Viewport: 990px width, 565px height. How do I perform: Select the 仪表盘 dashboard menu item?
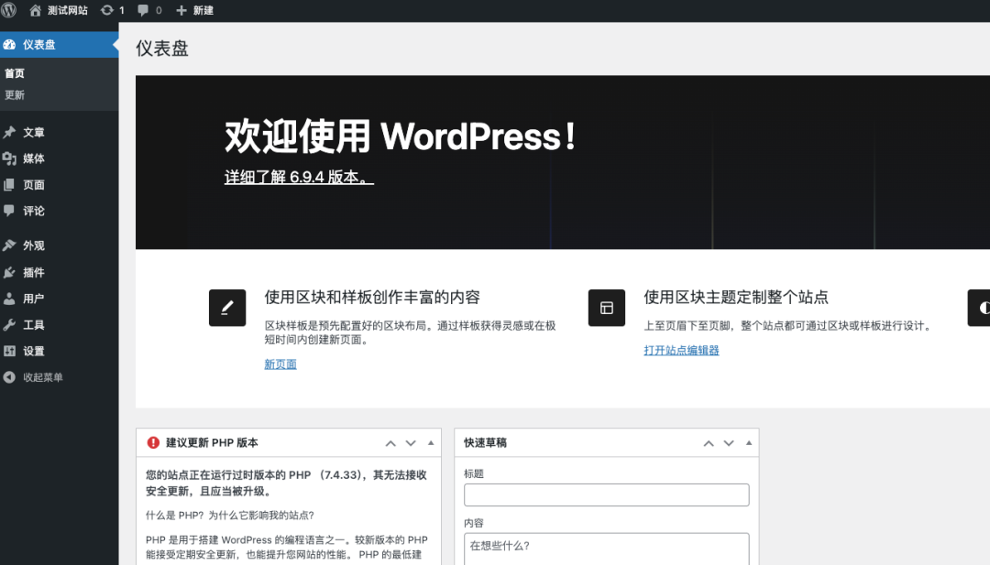coord(60,45)
